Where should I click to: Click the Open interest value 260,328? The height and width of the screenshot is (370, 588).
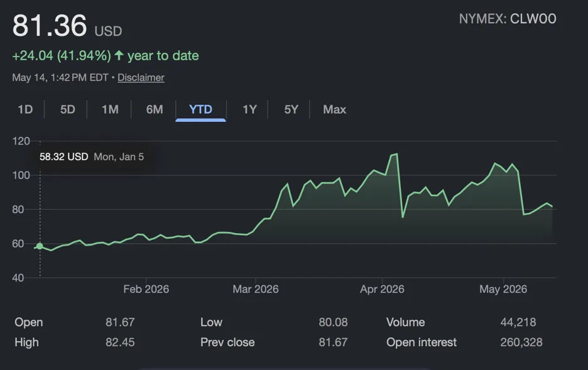[x=521, y=342]
